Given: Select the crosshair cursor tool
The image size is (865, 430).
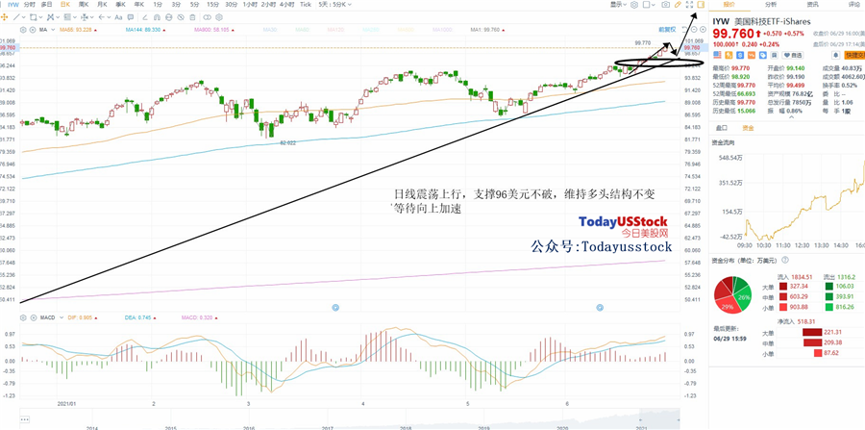Looking at the screenshot, I should coord(5,17).
